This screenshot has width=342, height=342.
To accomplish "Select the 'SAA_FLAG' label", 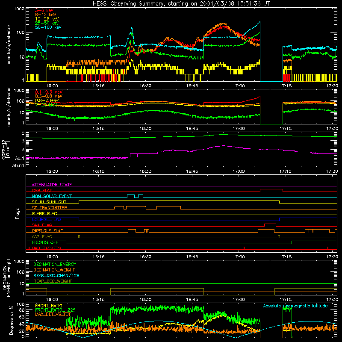I will tap(42, 225).
